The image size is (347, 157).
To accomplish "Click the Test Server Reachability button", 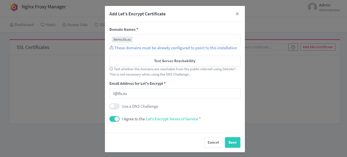I will pyautogui.click(x=175, y=61).
